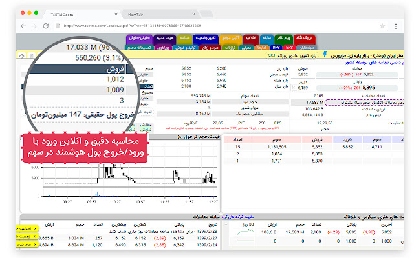Click the فروش header in the magnifier
Screen dimensions: 414x258
(x=115, y=70)
